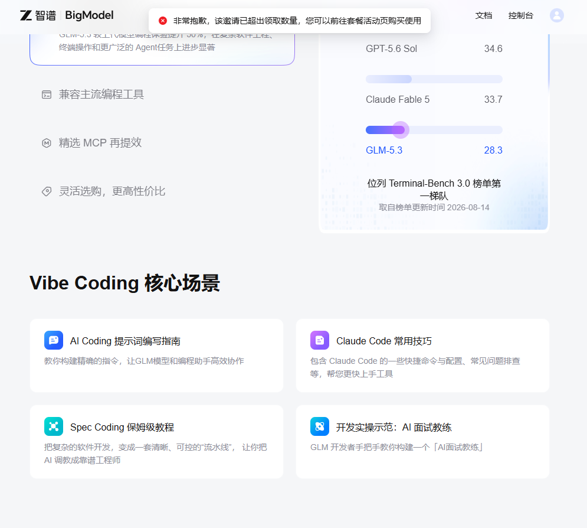Click the blue 28.3 score value

pyautogui.click(x=493, y=150)
